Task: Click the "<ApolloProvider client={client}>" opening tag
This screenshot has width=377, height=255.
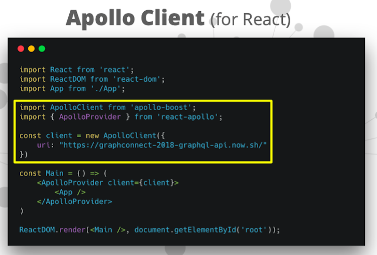Action: pyautogui.click(x=108, y=183)
